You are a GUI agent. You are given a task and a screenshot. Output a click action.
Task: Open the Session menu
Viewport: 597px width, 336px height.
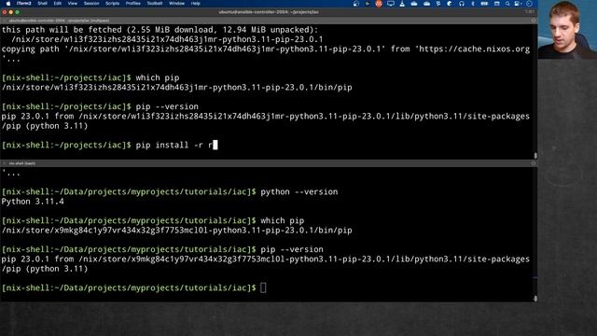pos(91,4)
